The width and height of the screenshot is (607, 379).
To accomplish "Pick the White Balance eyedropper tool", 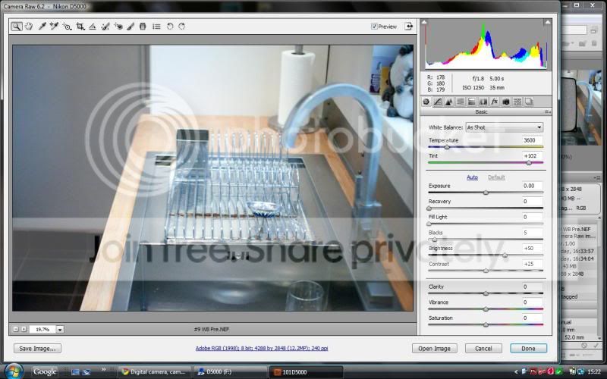I will [42, 26].
